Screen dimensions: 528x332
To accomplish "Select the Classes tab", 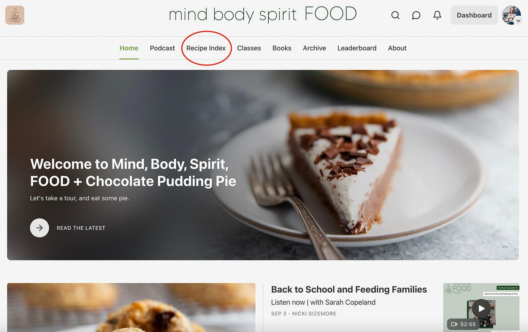I will [x=249, y=48].
